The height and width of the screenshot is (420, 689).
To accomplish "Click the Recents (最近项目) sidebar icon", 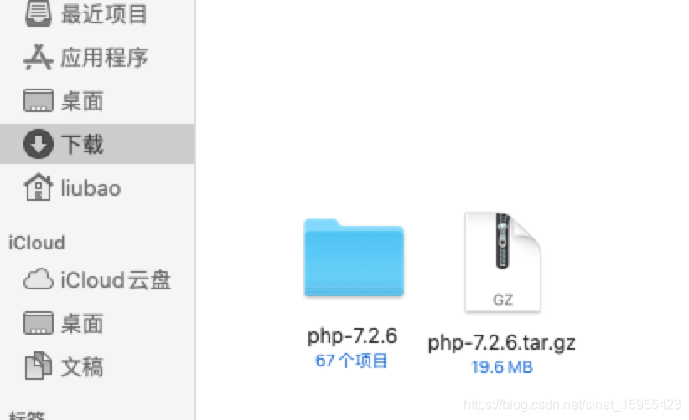I will click(x=39, y=13).
